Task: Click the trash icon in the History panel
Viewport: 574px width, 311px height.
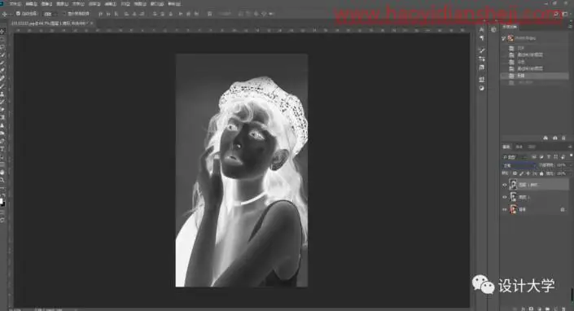Action: [563, 138]
